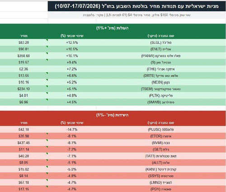Viewport: 226px width, 192px height.
Task: Click the company name header in the green section
Action: coord(161,36)
